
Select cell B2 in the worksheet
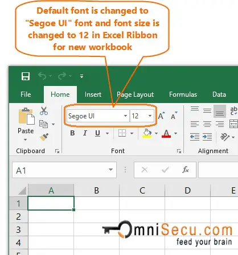pos(96,216)
